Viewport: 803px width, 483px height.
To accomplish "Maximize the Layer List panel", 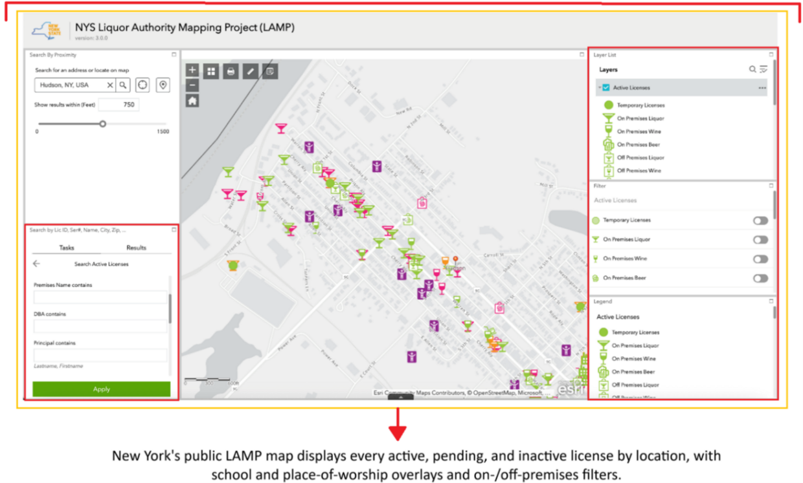I will coord(771,55).
